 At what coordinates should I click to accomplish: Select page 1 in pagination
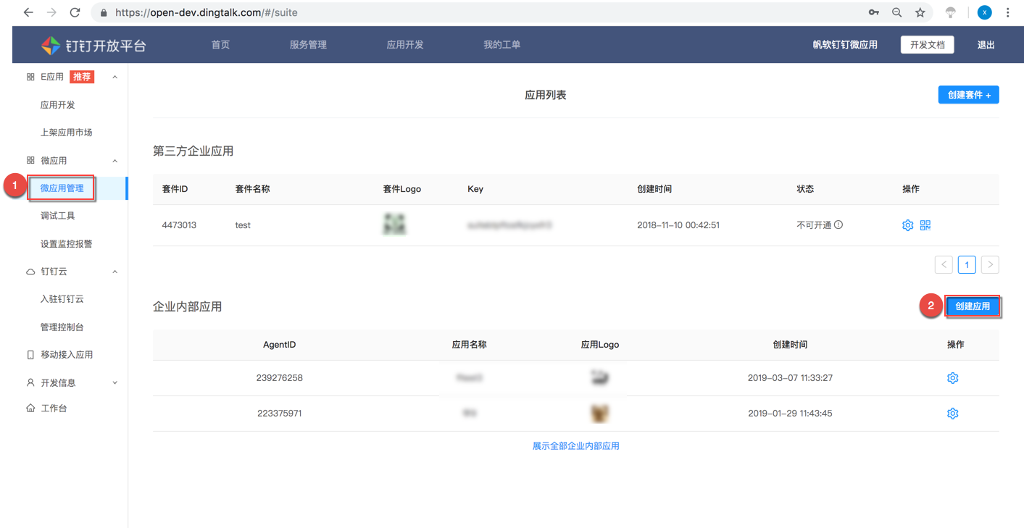coord(967,264)
